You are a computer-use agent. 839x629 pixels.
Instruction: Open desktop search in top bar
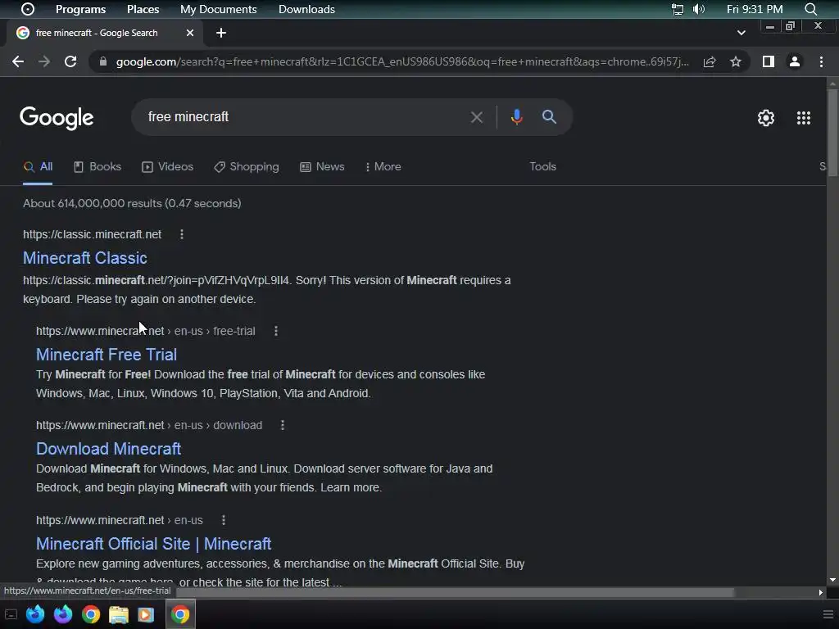pyautogui.click(x=810, y=9)
